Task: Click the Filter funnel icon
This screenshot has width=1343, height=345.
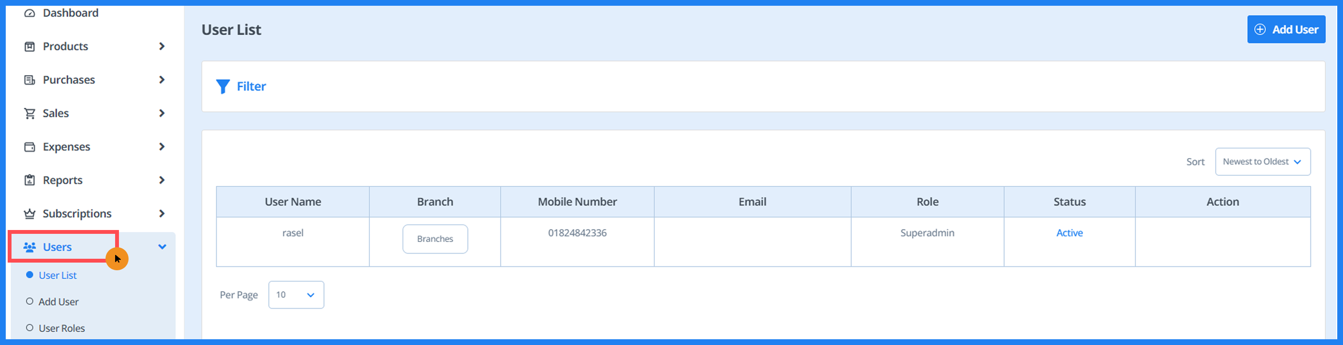Action: coord(223,86)
